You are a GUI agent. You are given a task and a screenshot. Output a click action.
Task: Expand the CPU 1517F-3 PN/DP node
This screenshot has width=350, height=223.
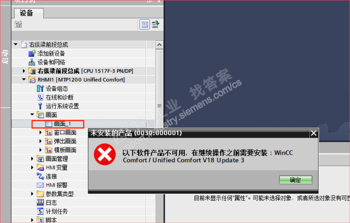click(x=24, y=71)
